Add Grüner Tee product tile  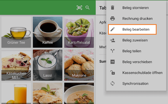coord(16,32)
